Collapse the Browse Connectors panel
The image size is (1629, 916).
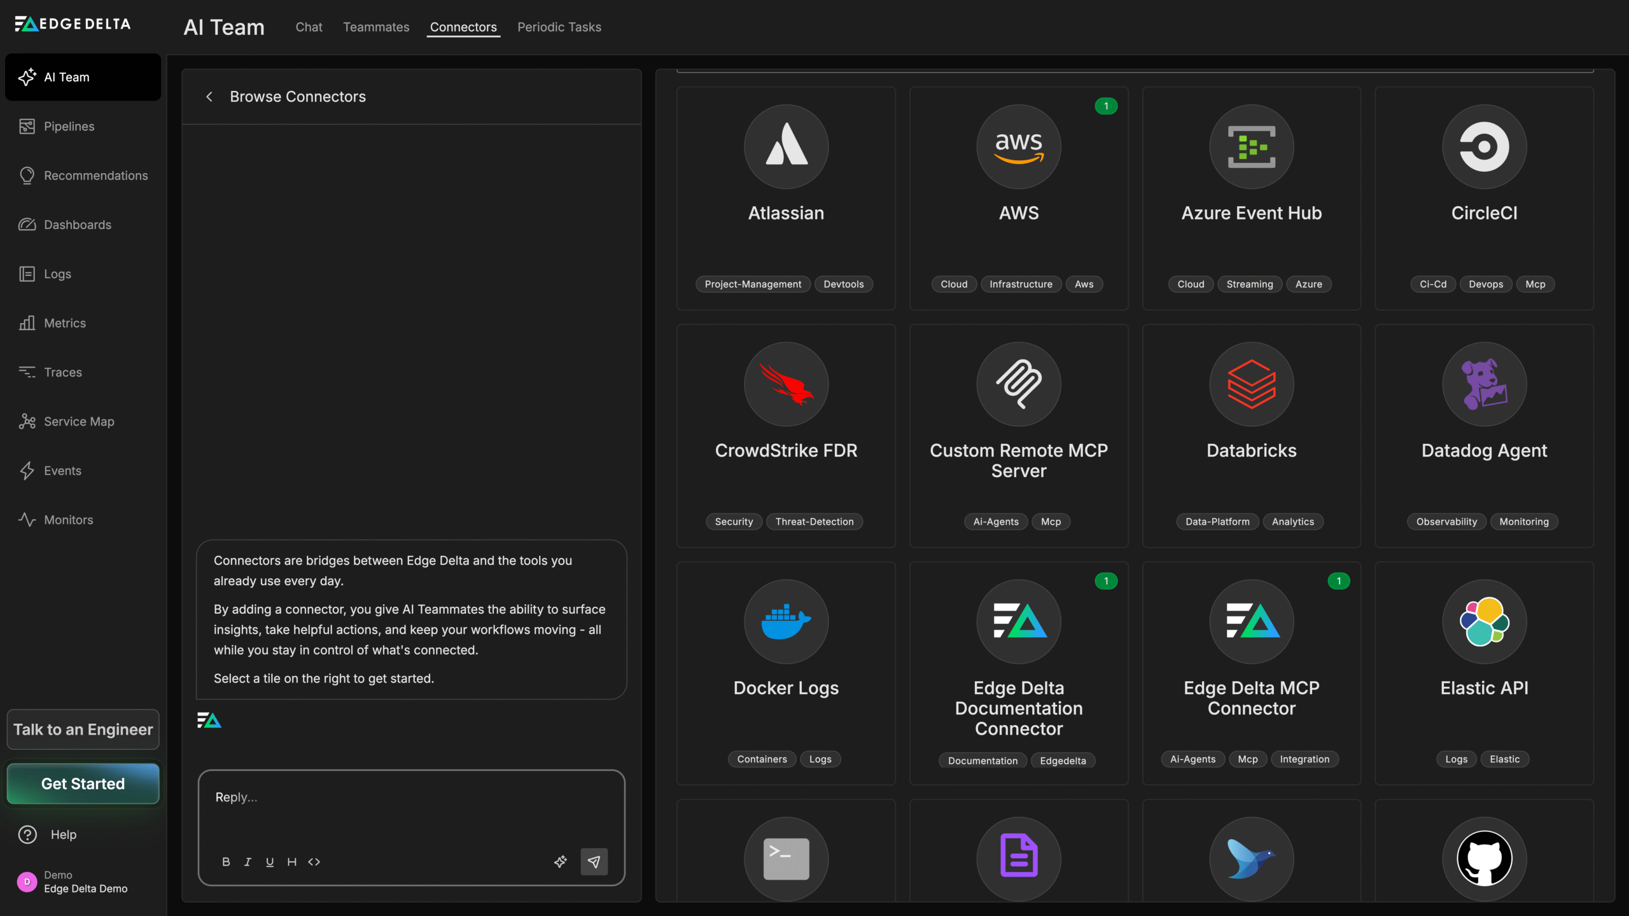click(209, 96)
